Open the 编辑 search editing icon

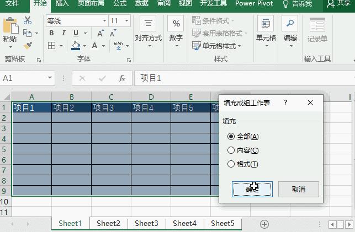point(290,23)
